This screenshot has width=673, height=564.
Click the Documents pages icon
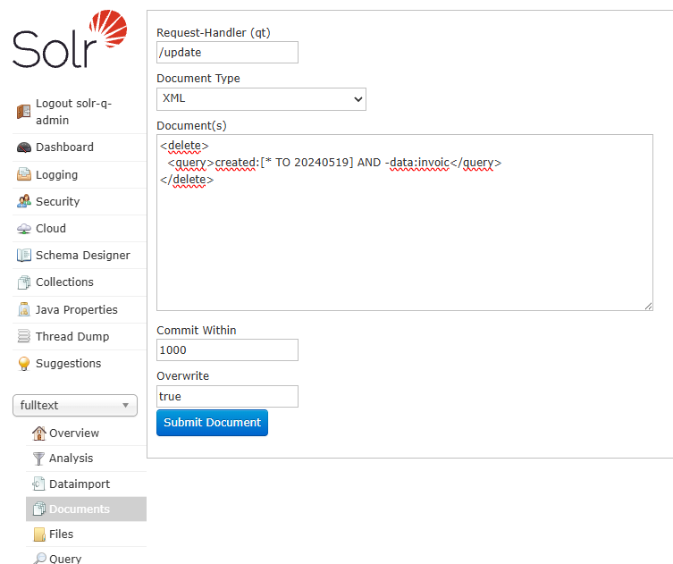point(39,509)
